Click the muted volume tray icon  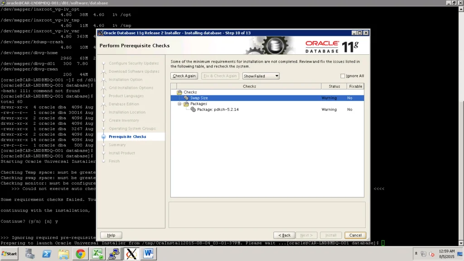(x=432, y=254)
